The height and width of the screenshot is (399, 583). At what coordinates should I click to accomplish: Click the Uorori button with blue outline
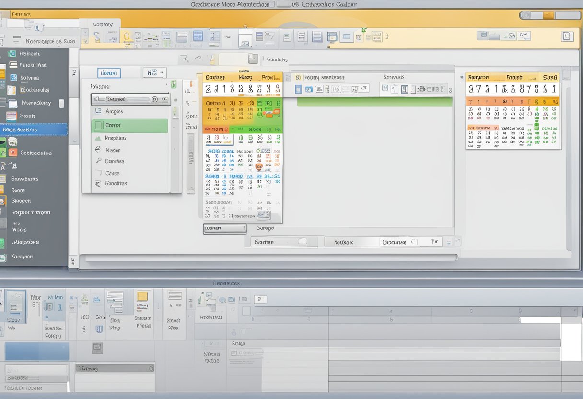(109, 73)
